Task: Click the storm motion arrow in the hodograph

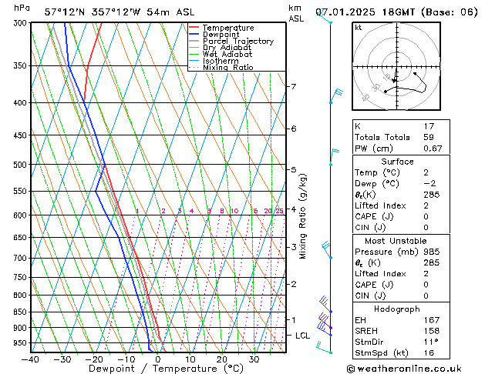Action: pos(396,75)
